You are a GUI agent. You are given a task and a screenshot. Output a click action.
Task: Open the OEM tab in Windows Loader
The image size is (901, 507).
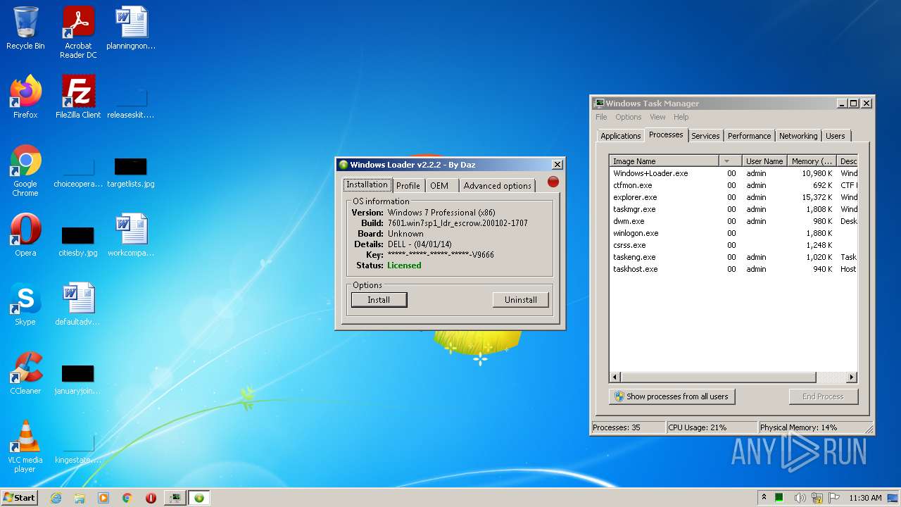pyautogui.click(x=439, y=186)
